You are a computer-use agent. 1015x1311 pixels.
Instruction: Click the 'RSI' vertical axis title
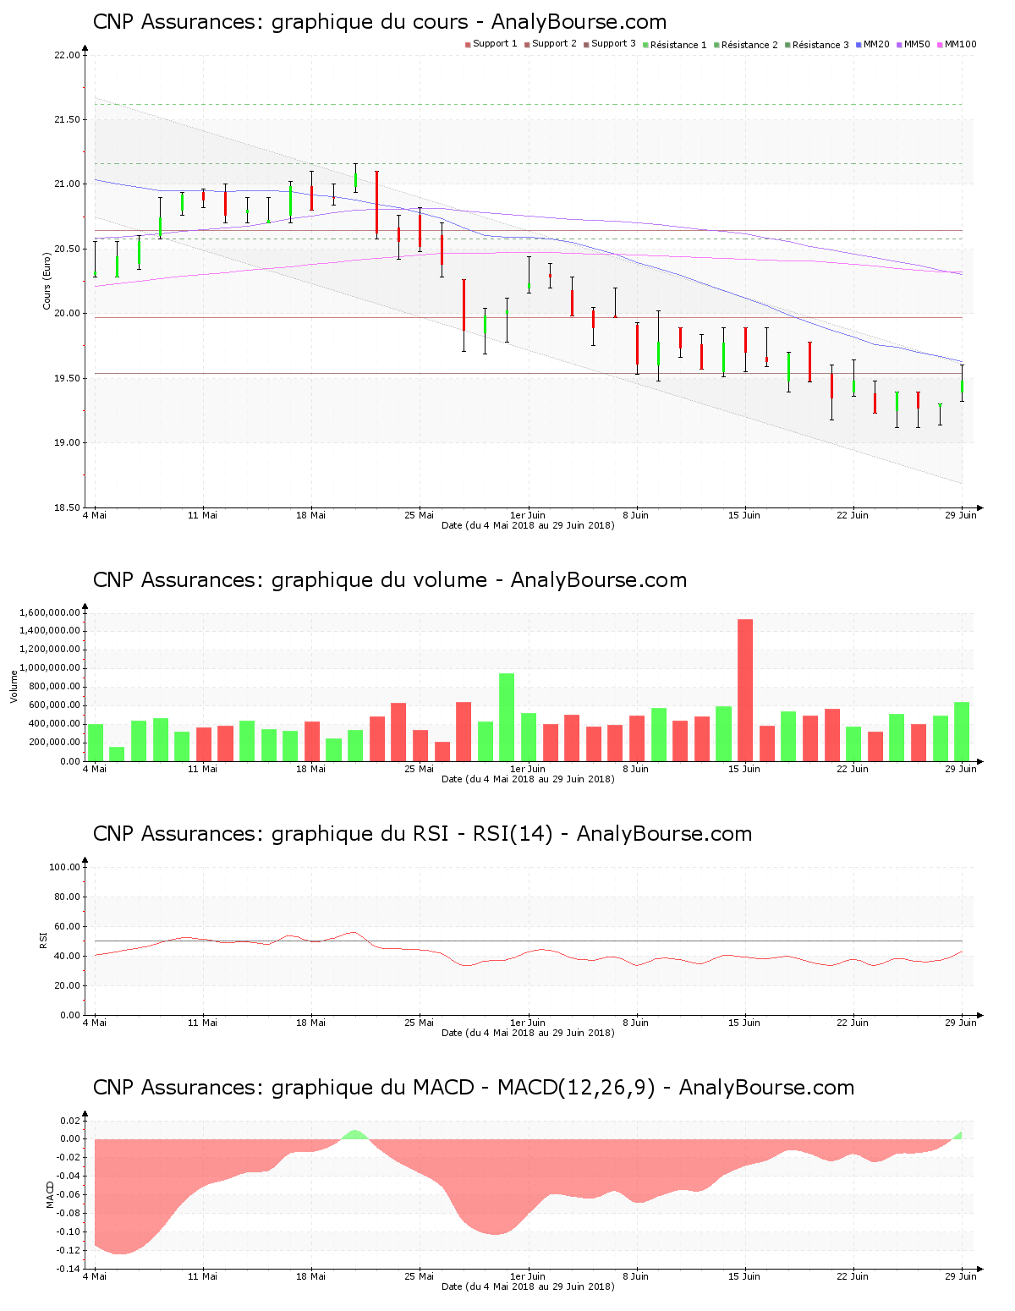43,941
